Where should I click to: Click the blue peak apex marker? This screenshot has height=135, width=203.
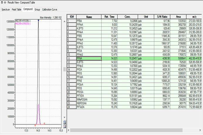coord(38,21)
